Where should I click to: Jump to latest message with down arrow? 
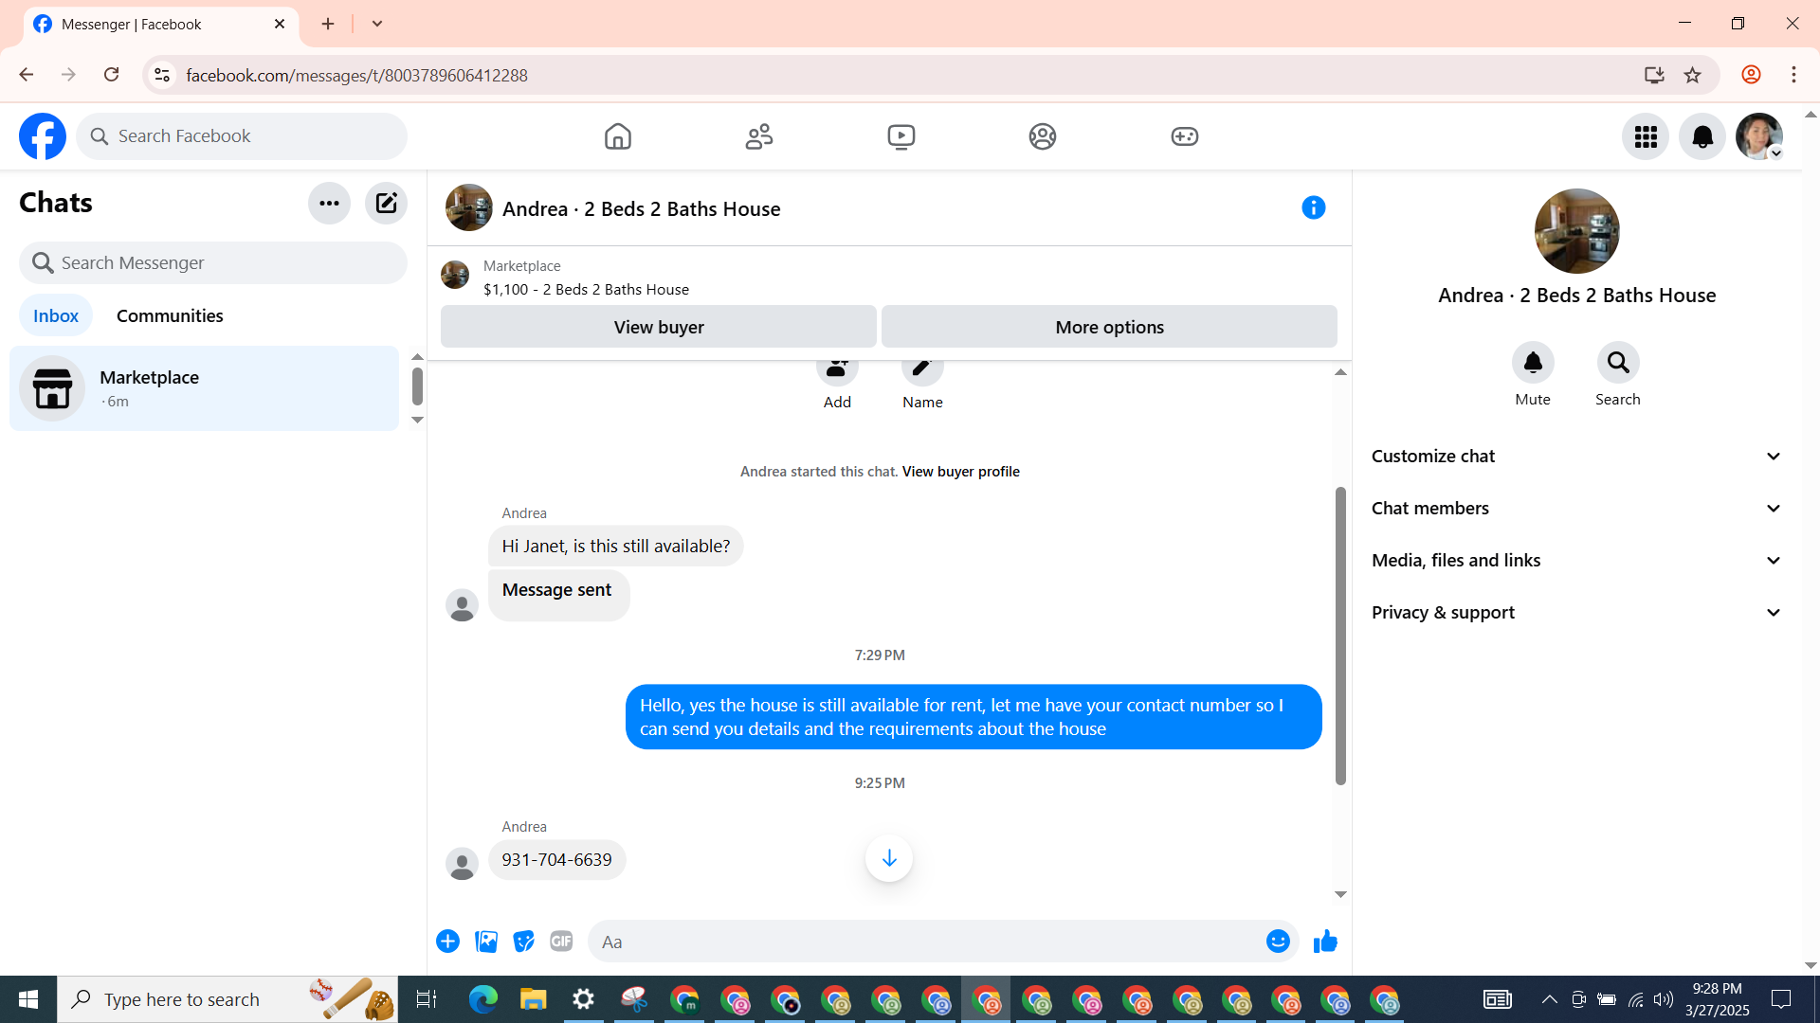(889, 858)
